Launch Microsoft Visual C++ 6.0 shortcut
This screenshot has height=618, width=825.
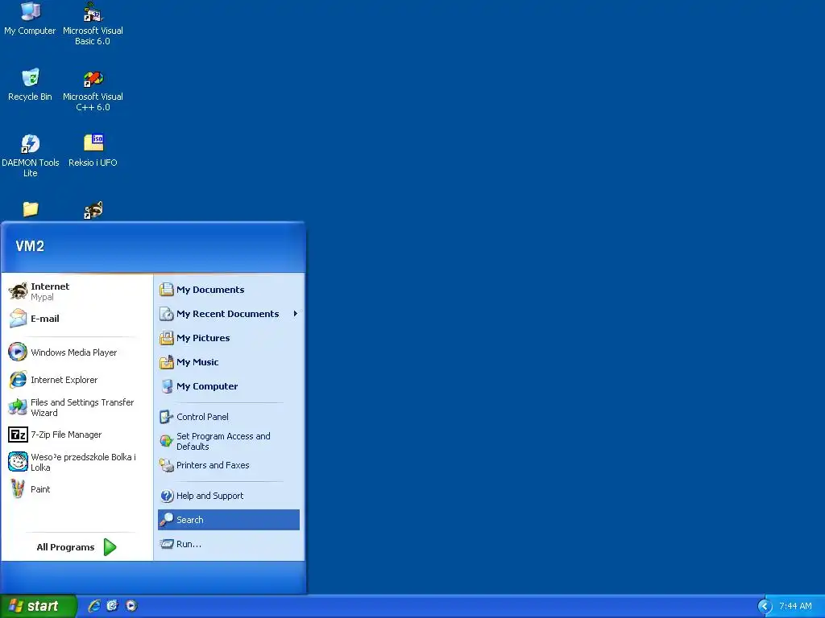click(x=93, y=90)
